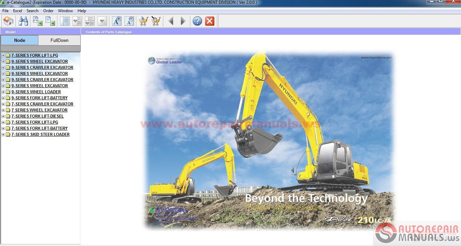Image resolution: width=461 pixels, height=246 pixels.
Task: Switch to image-and-text split layout
Action: tap(77, 21)
